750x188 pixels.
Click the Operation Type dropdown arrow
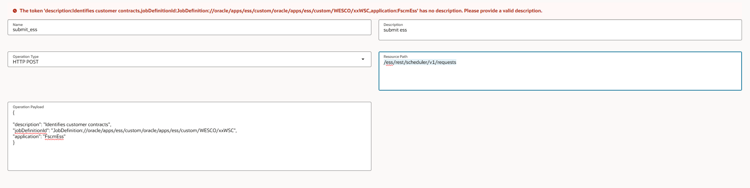tap(363, 59)
